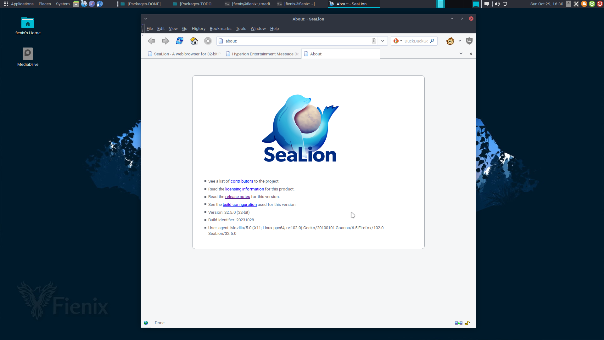Screen dimensions: 604x340
Task: Open the contributors link
Action: click(242, 181)
